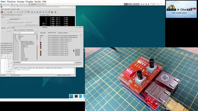Select the Y front view icon
Screen dimensions: 198x111
[46, 12]
